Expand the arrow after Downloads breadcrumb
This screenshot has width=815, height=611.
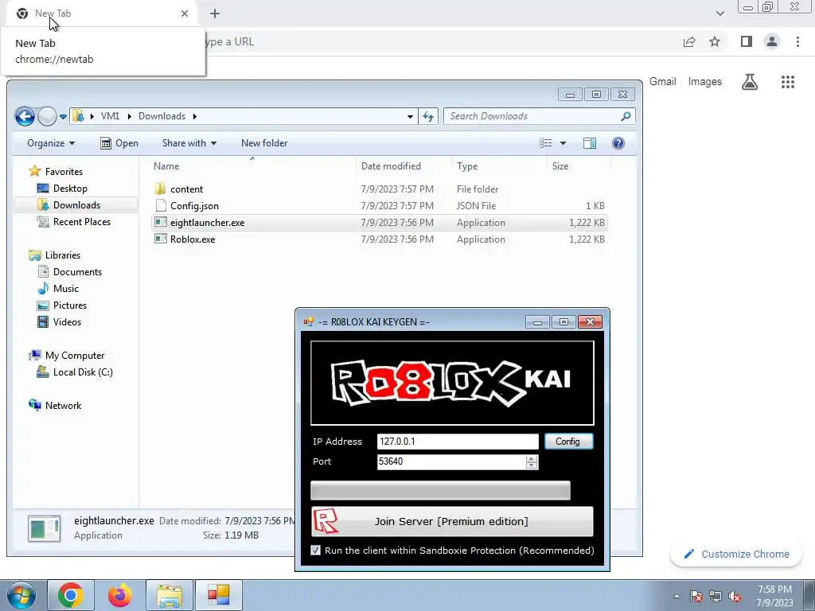[195, 116]
